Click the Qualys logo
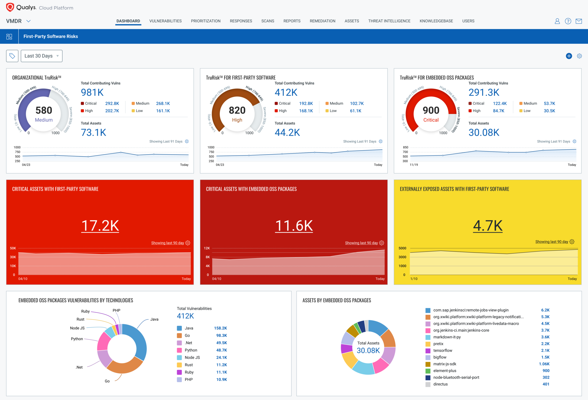This screenshot has height=400, width=588. tap(10, 7)
